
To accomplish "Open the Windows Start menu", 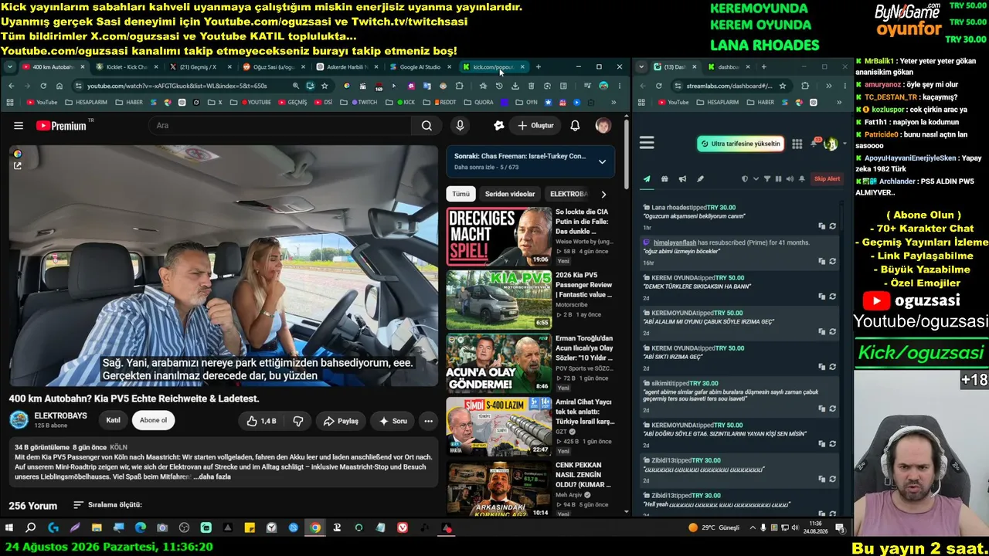I will pyautogui.click(x=9, y=528).
